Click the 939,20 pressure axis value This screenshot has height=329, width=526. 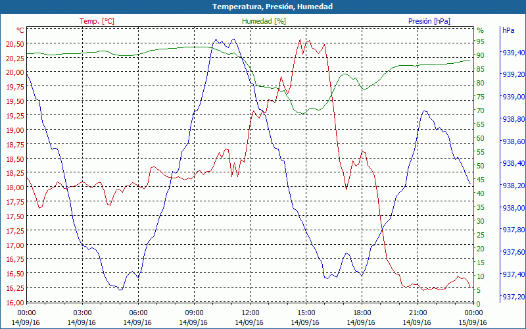(x=512, y=75)
